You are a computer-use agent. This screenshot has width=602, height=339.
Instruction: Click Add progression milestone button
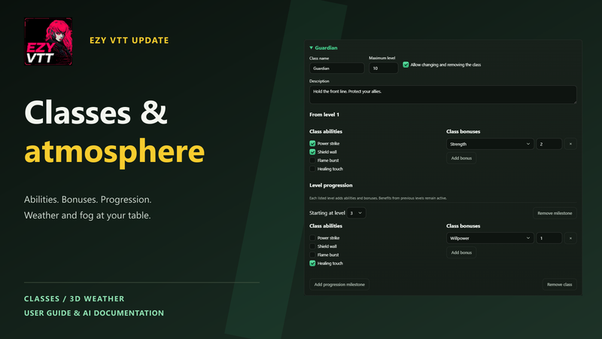coord(339,285)
